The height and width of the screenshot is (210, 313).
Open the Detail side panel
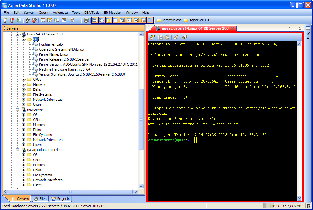click(308, 33)
